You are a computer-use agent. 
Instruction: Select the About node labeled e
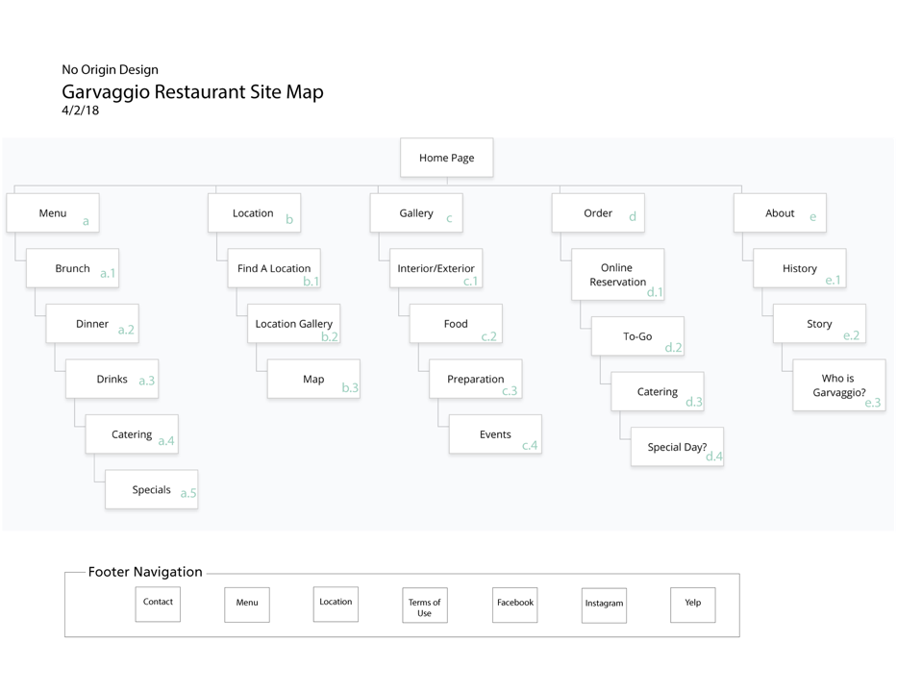click(x=780, y=213)
